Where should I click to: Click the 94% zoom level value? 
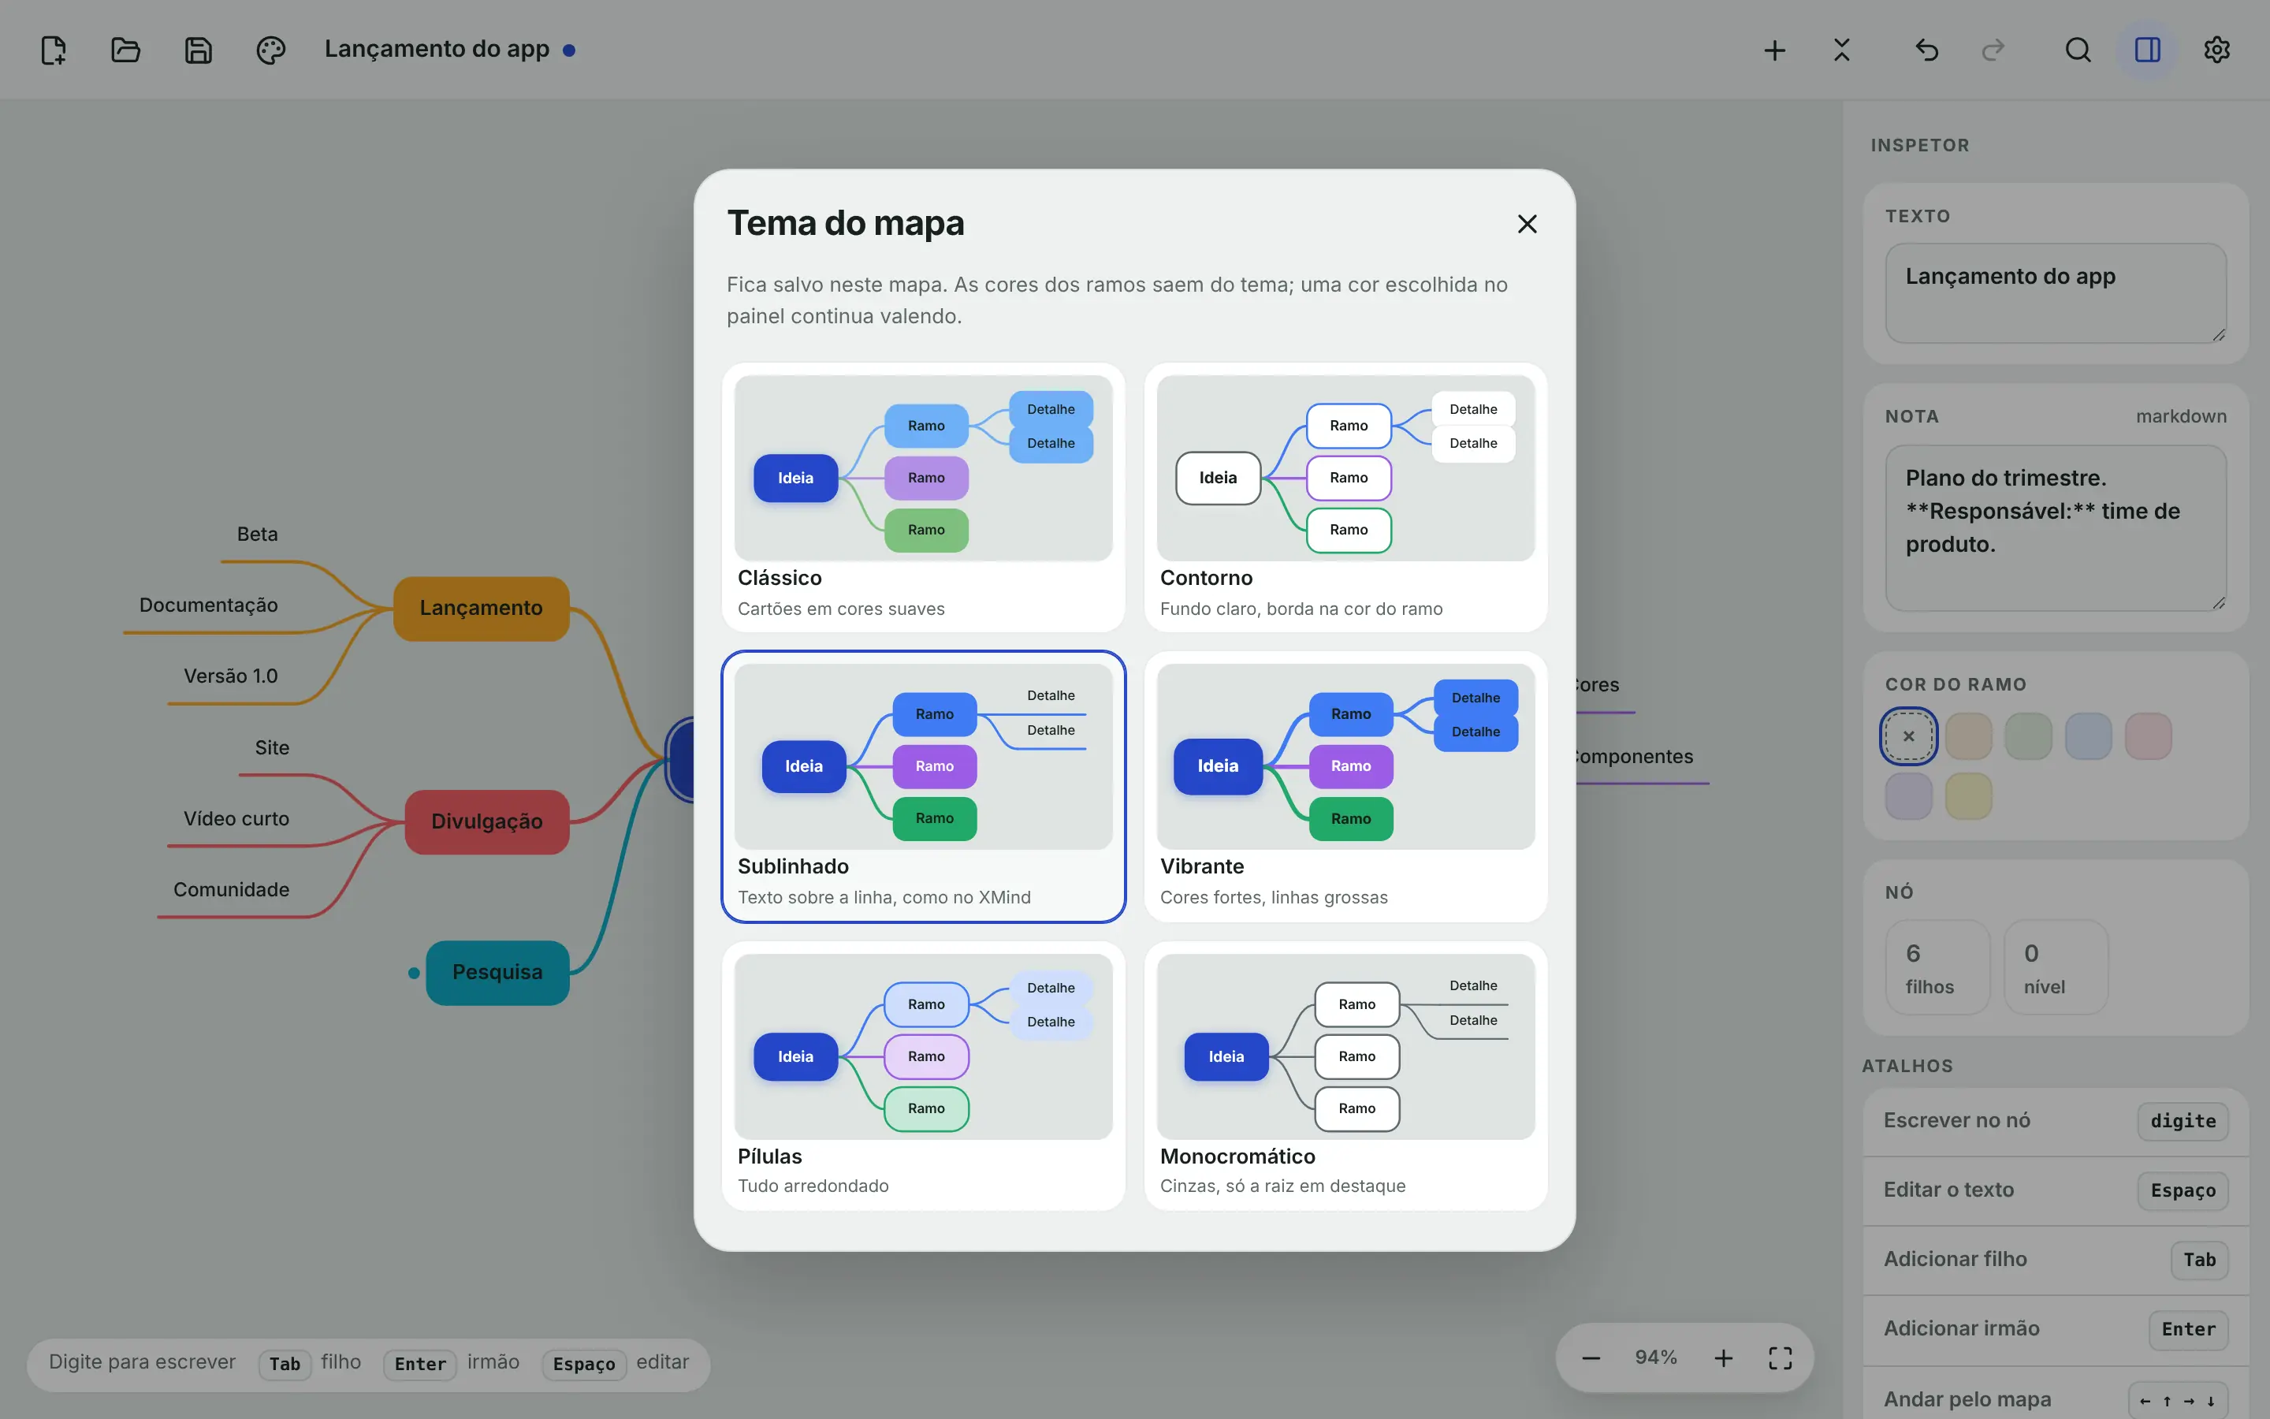(1655, 1358)
